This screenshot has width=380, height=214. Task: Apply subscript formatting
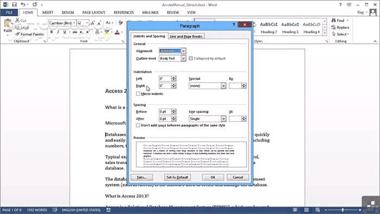[x=81, y=32]
